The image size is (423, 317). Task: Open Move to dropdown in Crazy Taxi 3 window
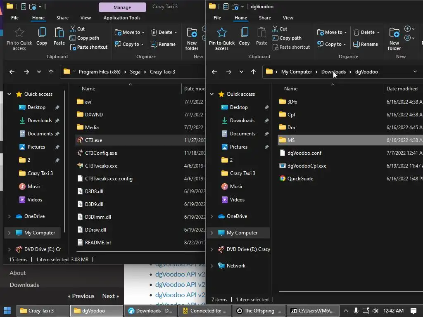(129, 32)
